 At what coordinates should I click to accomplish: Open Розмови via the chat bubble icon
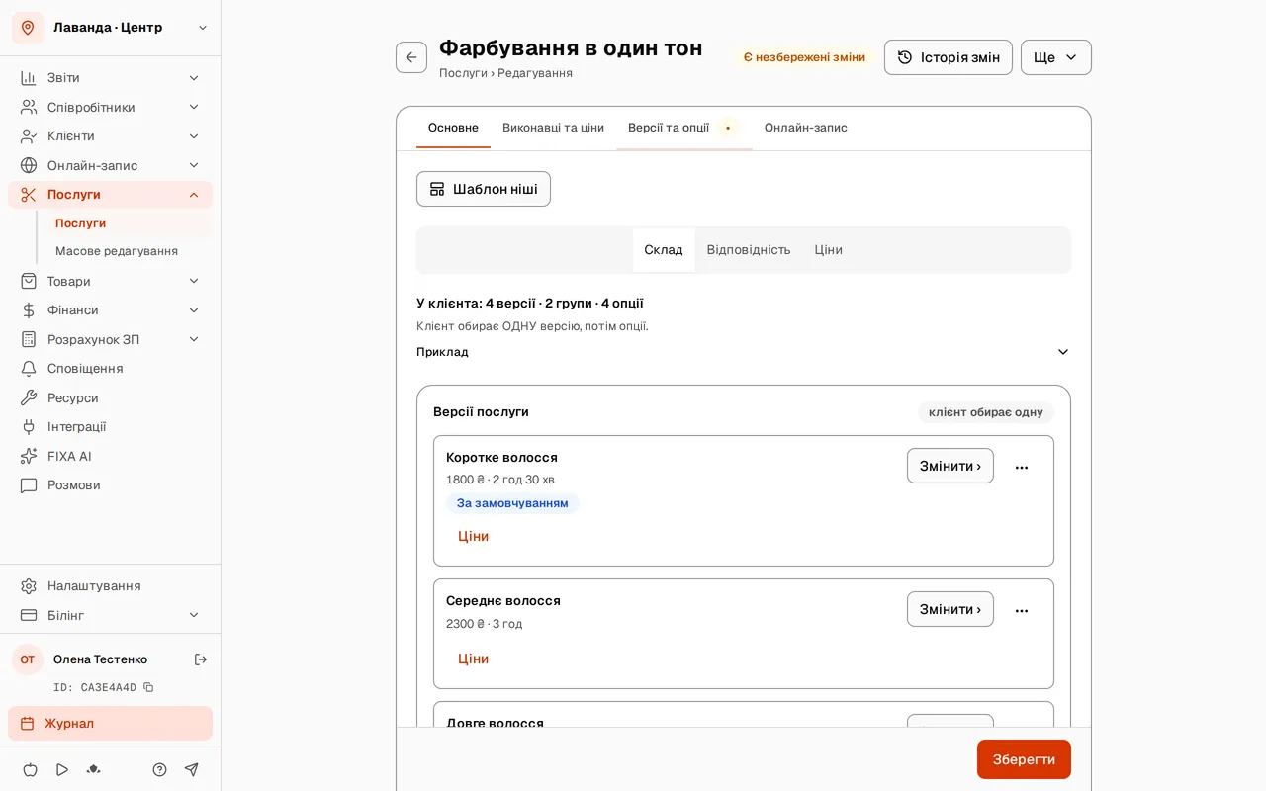[x=29, y=485]
